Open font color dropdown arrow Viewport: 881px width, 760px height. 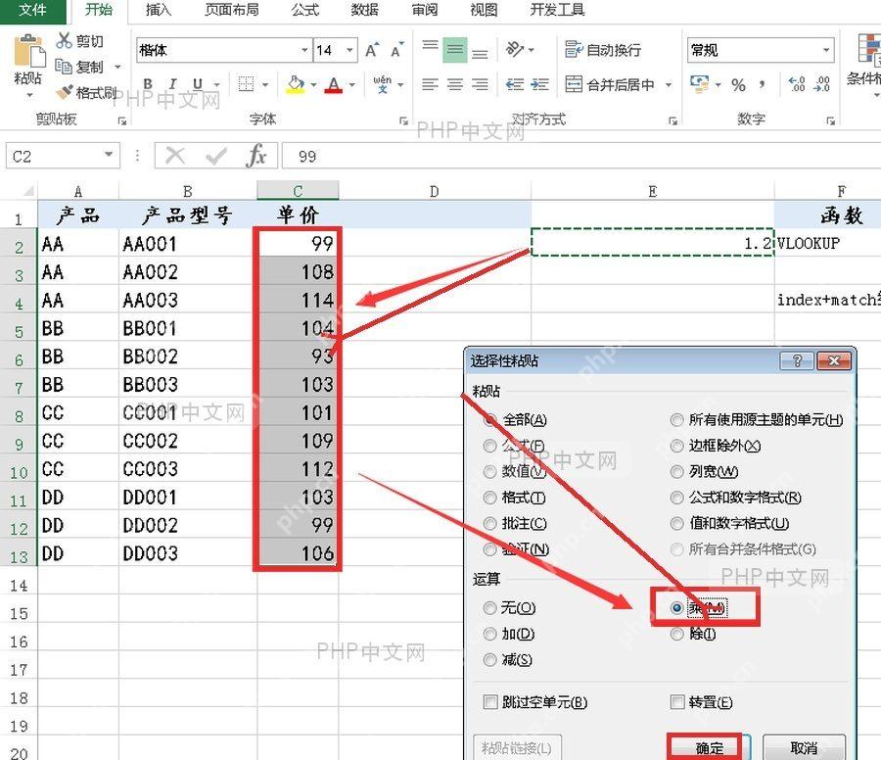coord(352,85)
